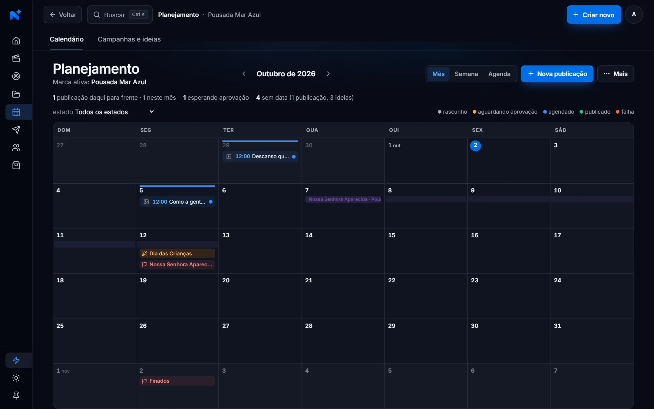Click the lightning bolt icon in sidebar
Viewport: 654px width, 409px height.
pyautogui.click(x=16, y=360)
